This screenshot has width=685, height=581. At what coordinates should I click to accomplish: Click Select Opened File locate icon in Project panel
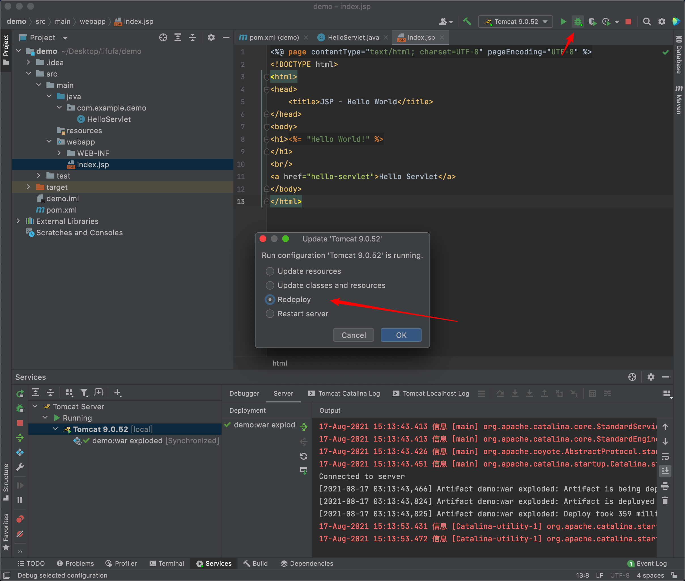[163, 37]
